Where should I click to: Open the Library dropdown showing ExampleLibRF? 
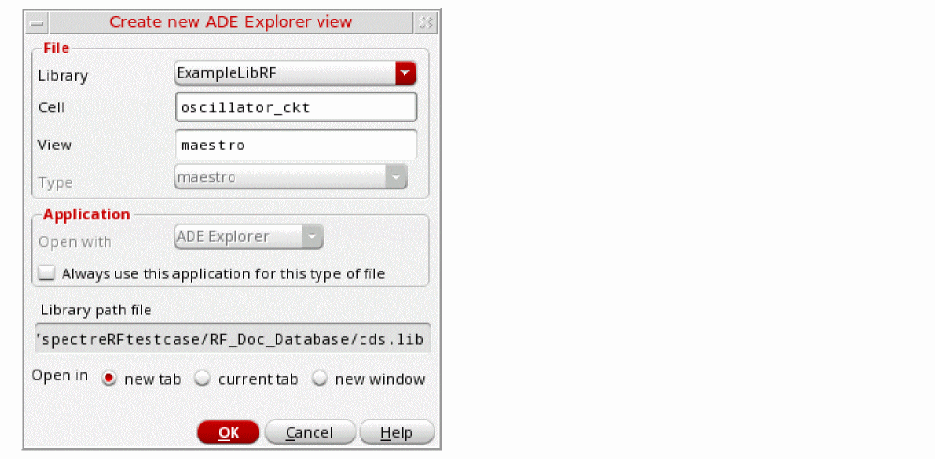click(295, 73)
